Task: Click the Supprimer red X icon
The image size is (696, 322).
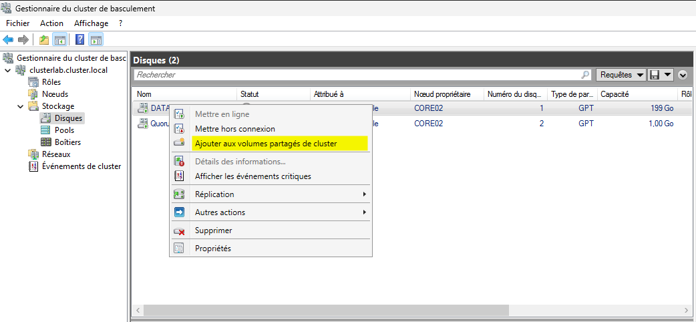Action: pos(179,230)
